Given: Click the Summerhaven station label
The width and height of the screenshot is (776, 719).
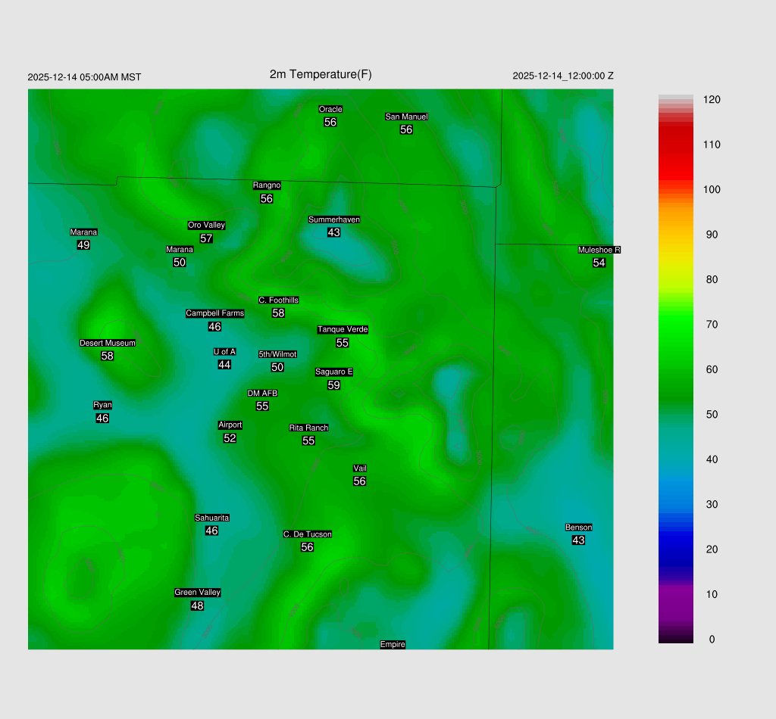Looking at the screenshot, I should click(333, 219).
